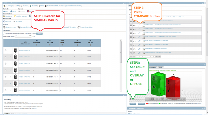Click the compare icon for ACH550-BDR 480V row

pos(139,25)
